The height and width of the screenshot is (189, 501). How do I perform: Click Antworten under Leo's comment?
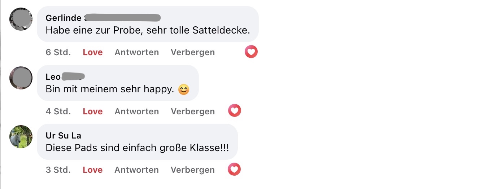[x=137, y=111]
